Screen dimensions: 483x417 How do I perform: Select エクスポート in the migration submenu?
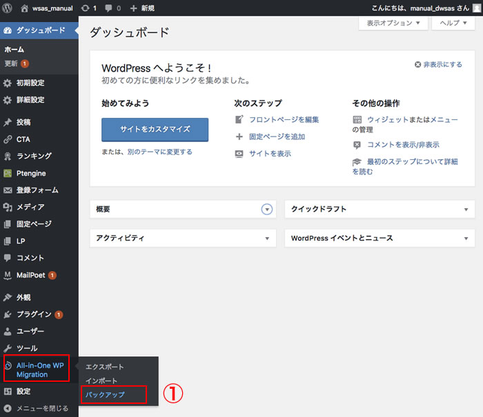(x=104, y=367)
